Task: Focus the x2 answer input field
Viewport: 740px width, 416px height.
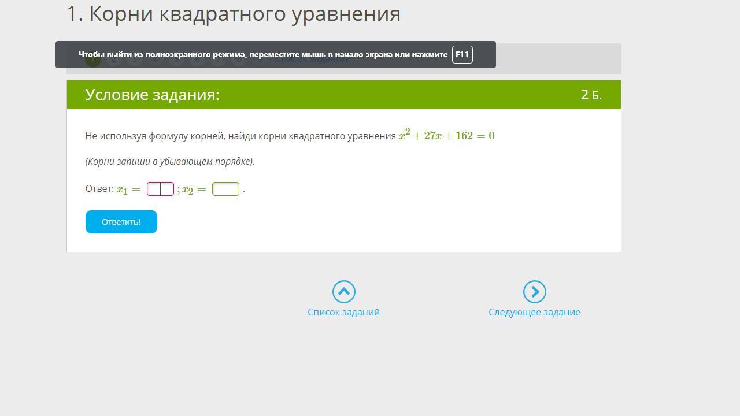Action: point(226,189)
